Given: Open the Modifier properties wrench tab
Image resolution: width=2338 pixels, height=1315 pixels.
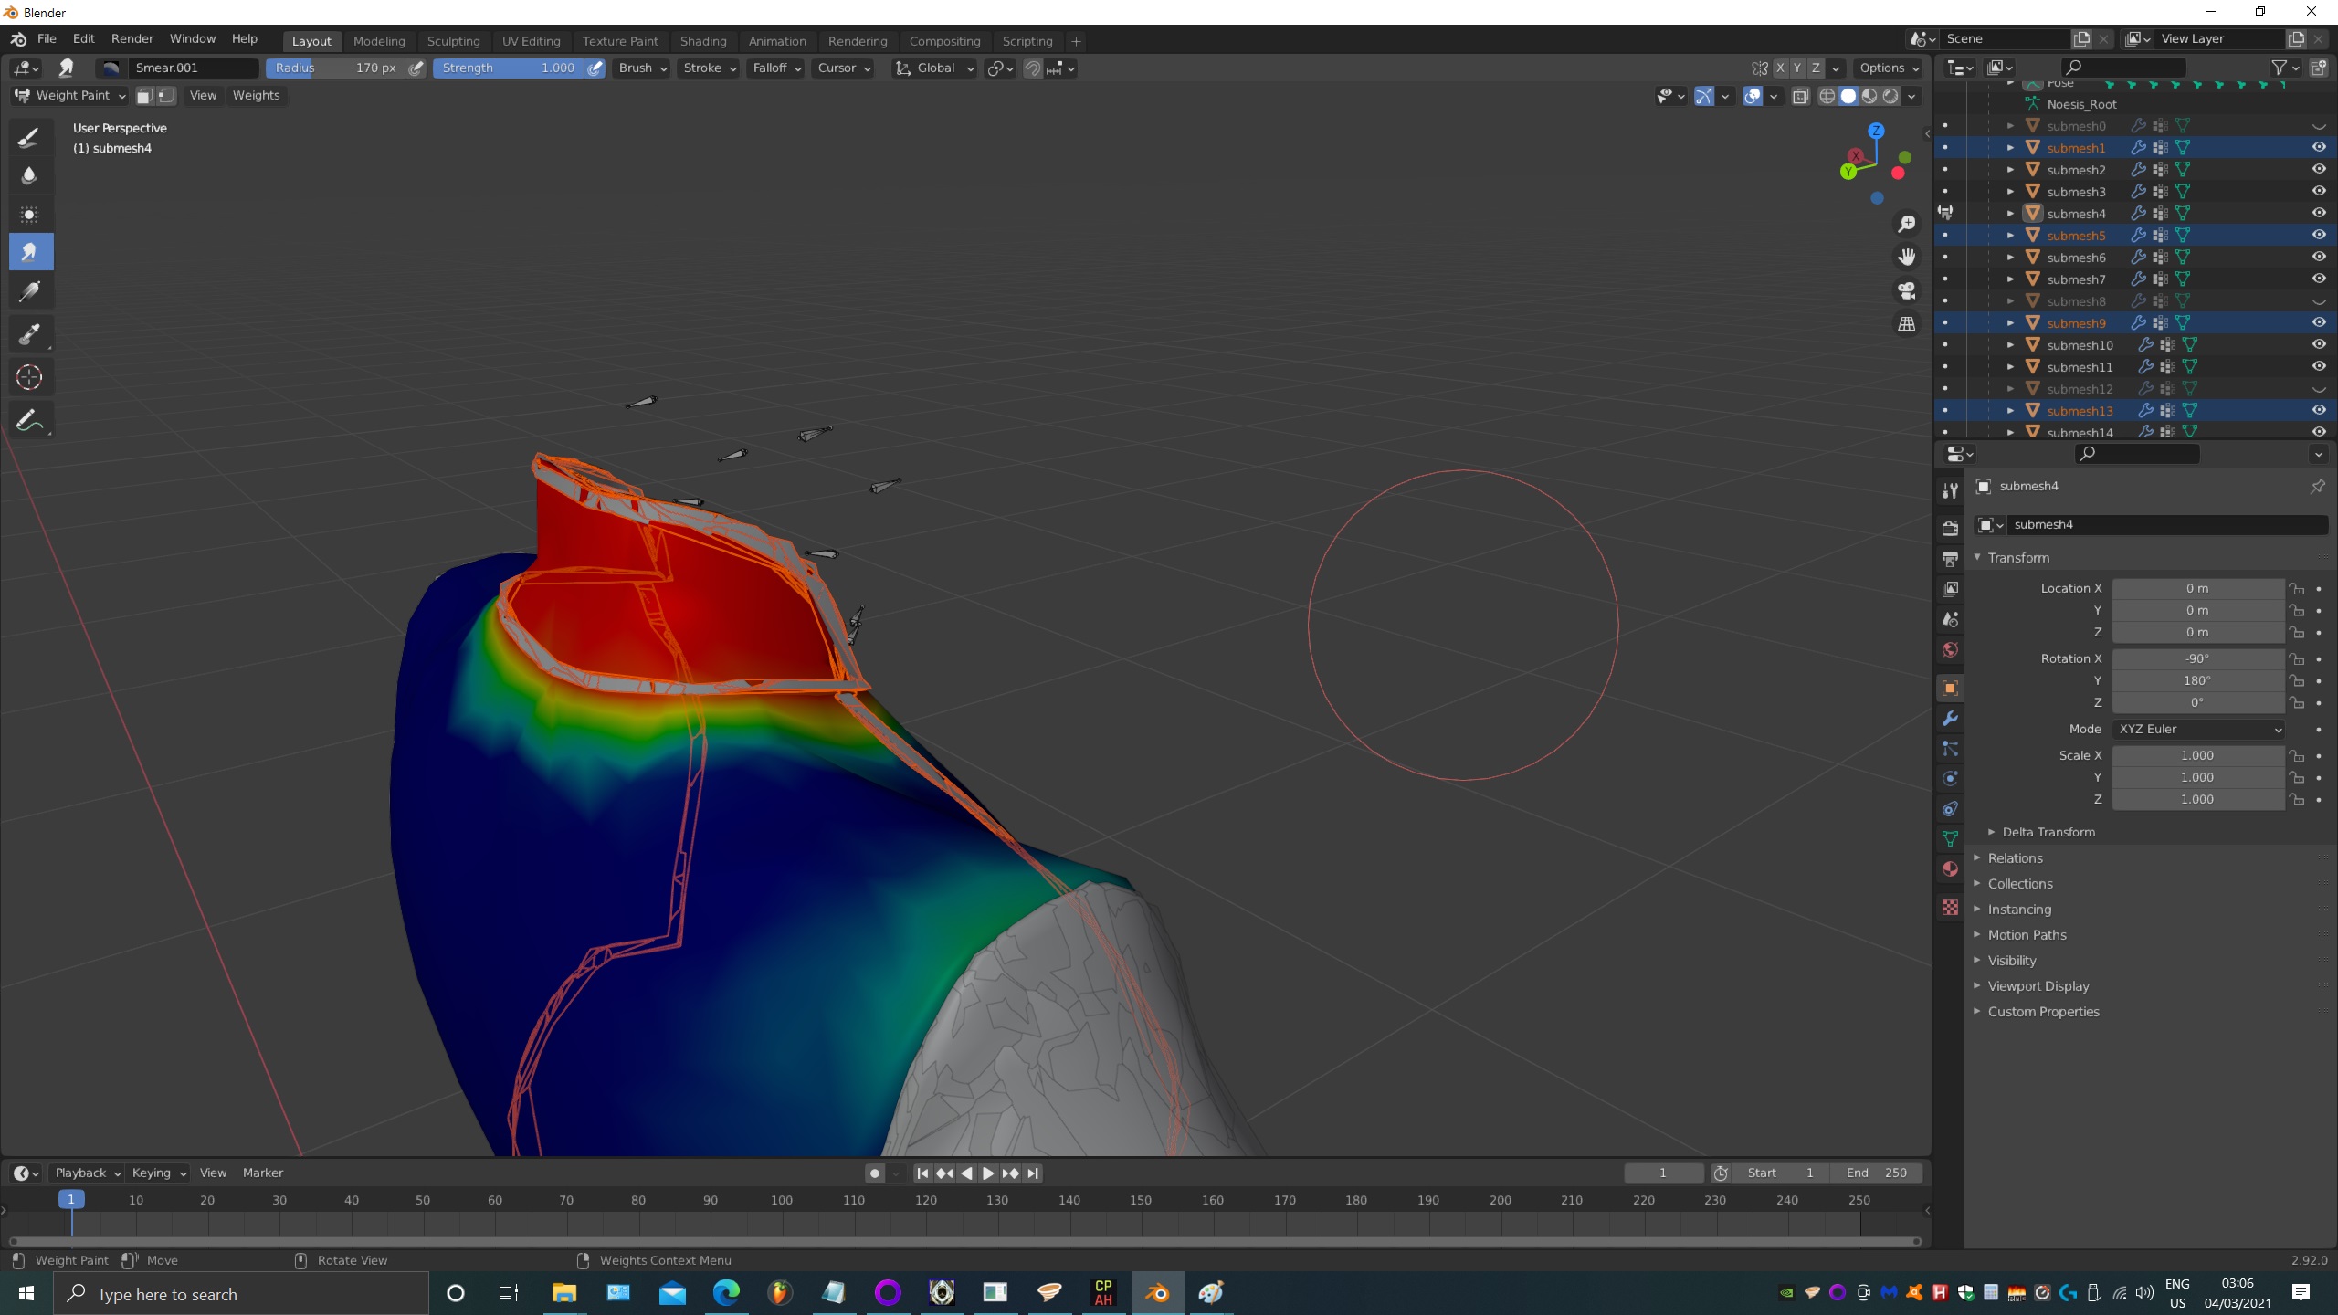Looking at the screenshot, I should 1950,719.
